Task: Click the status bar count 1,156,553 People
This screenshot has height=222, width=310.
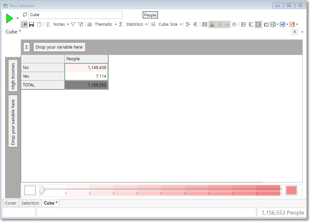Action: tap(283, 213)
